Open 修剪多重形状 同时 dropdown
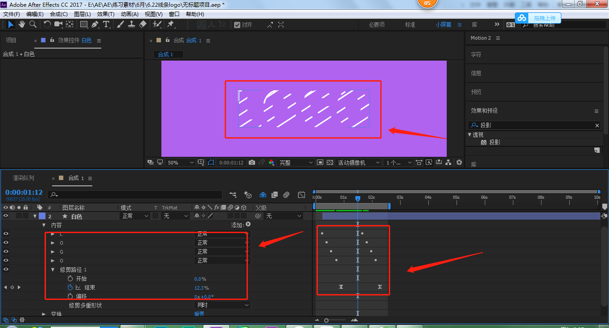 (222, 305)
